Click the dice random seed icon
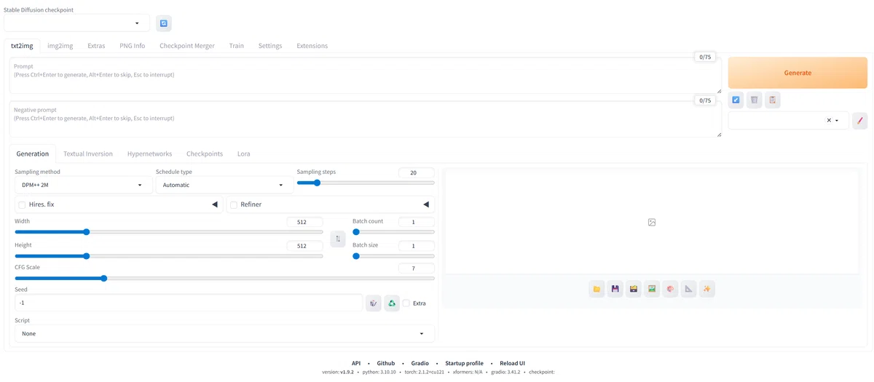Screen dimensions: 874x382 pos(374,303)
